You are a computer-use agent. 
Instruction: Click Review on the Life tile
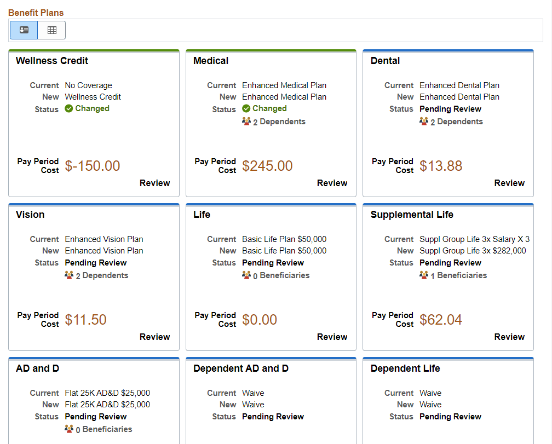click(332, 337)
